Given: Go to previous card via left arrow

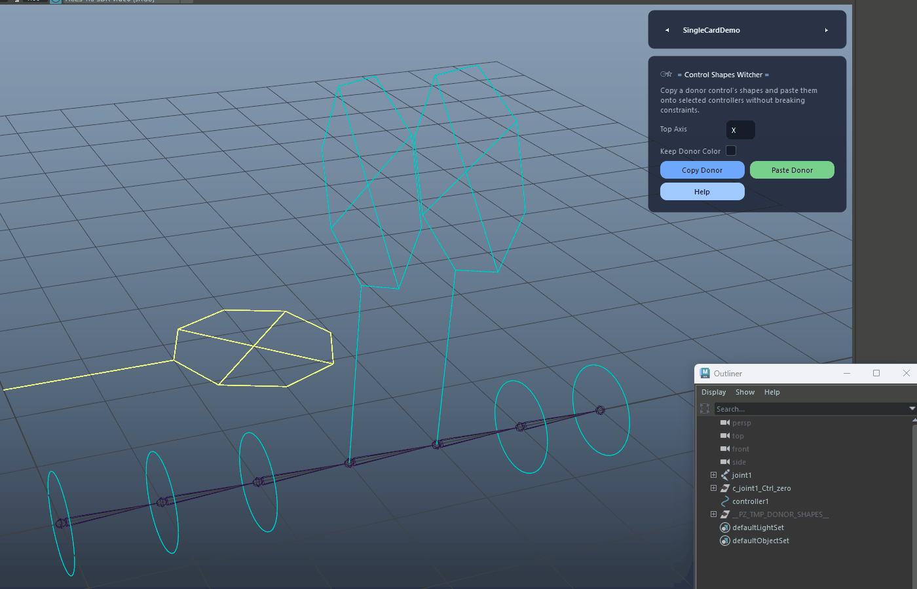Looking at the screenshot, I should tap(667, 30).
